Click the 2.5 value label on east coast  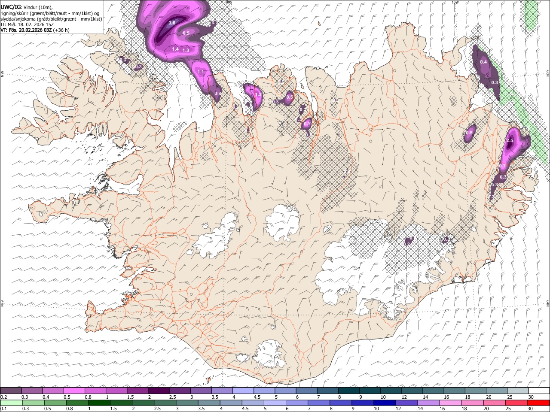pos(510,141)
